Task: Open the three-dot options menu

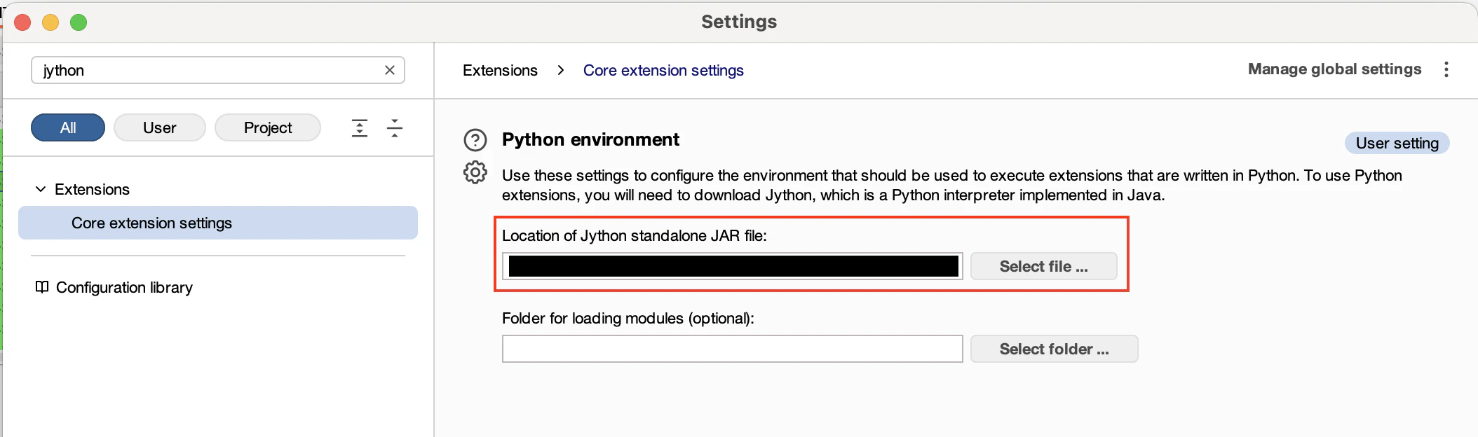Action: (1446, 69)
